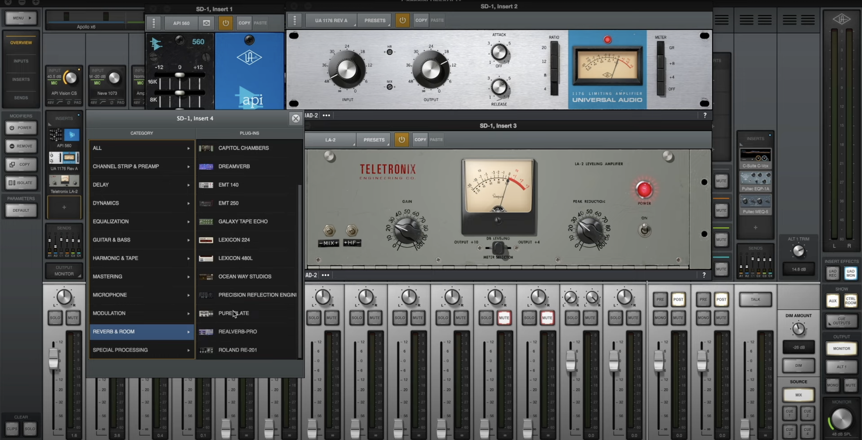Click the UA 1176 power icon
The height and width of the screenshot is (440, 862).
point(402,20)
